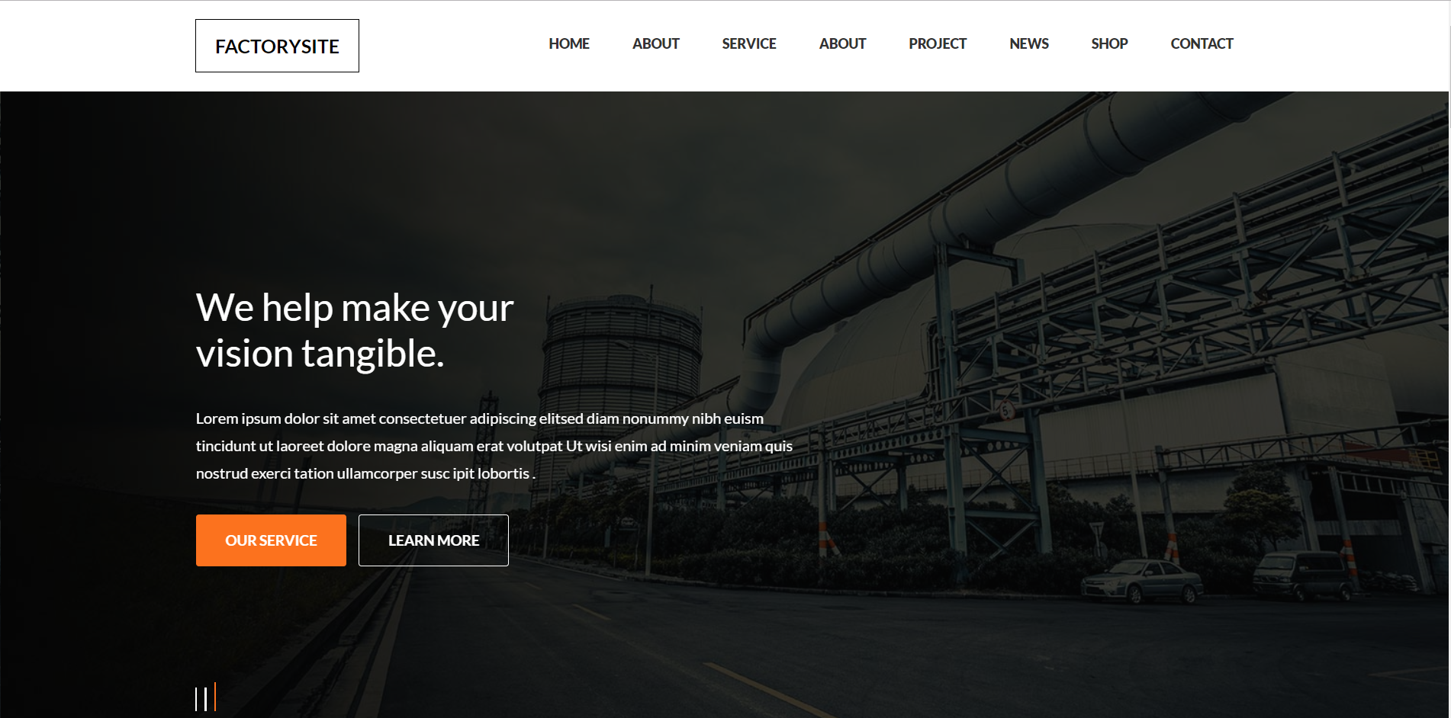Click the orange active slide indicator

[x=215, y=697]
